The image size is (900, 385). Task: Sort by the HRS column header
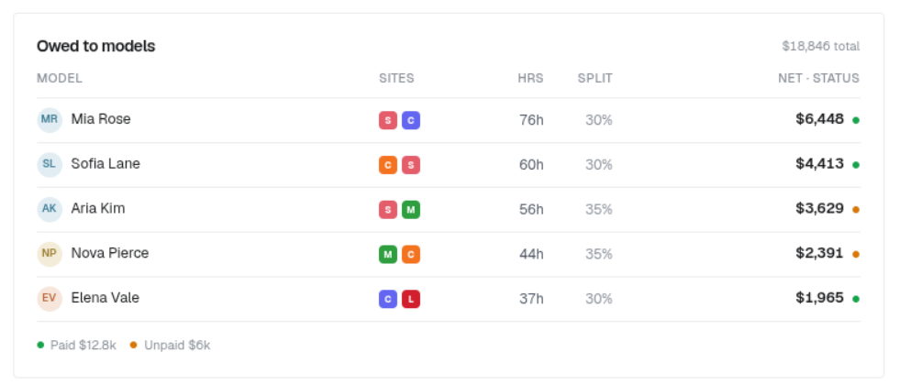click(x=530, y=78)
